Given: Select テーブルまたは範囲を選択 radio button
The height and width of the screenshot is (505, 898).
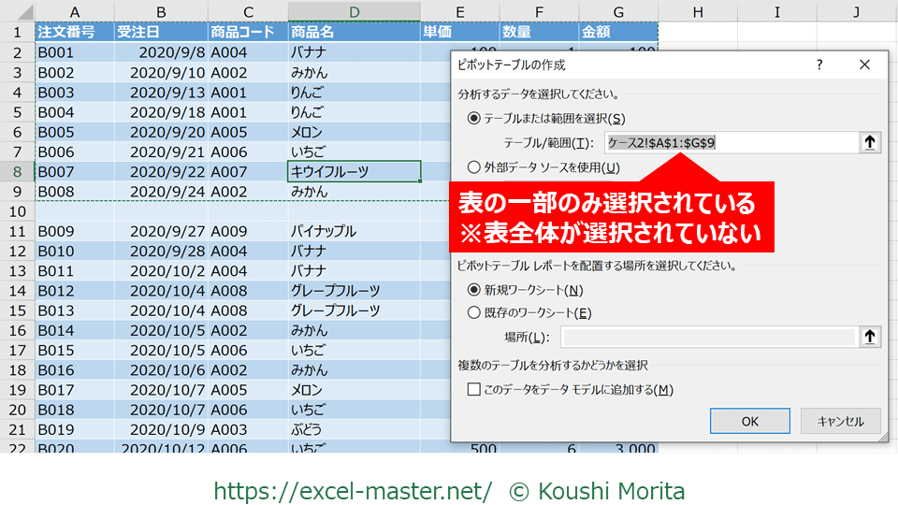Looking at the screenshot, I should point(474,119).
